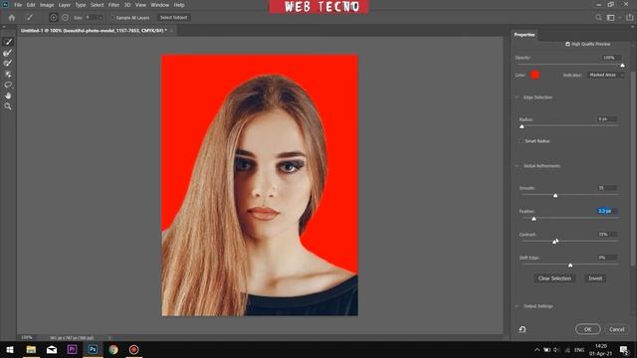Open the Filter menu

113,5
